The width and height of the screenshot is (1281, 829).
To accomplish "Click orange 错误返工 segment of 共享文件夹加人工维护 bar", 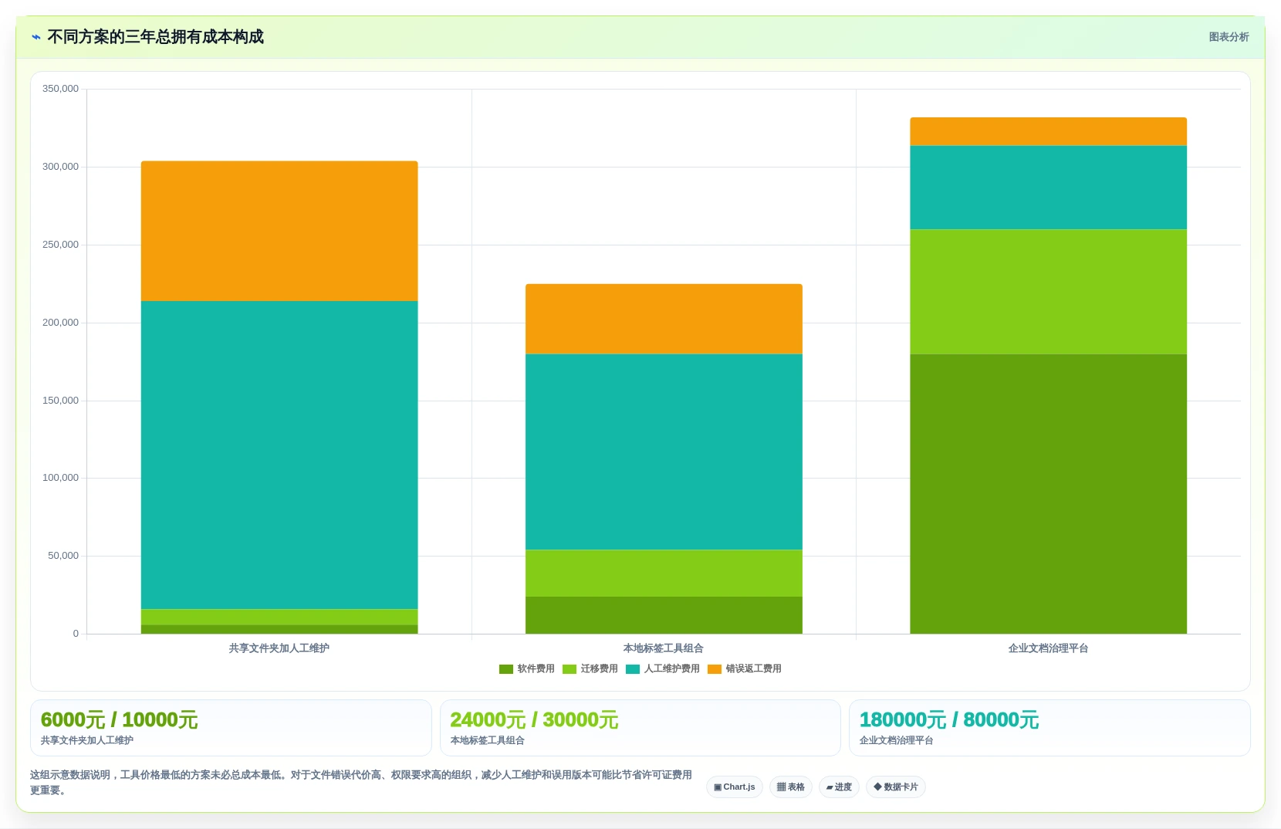I will [x=279, y=231].
